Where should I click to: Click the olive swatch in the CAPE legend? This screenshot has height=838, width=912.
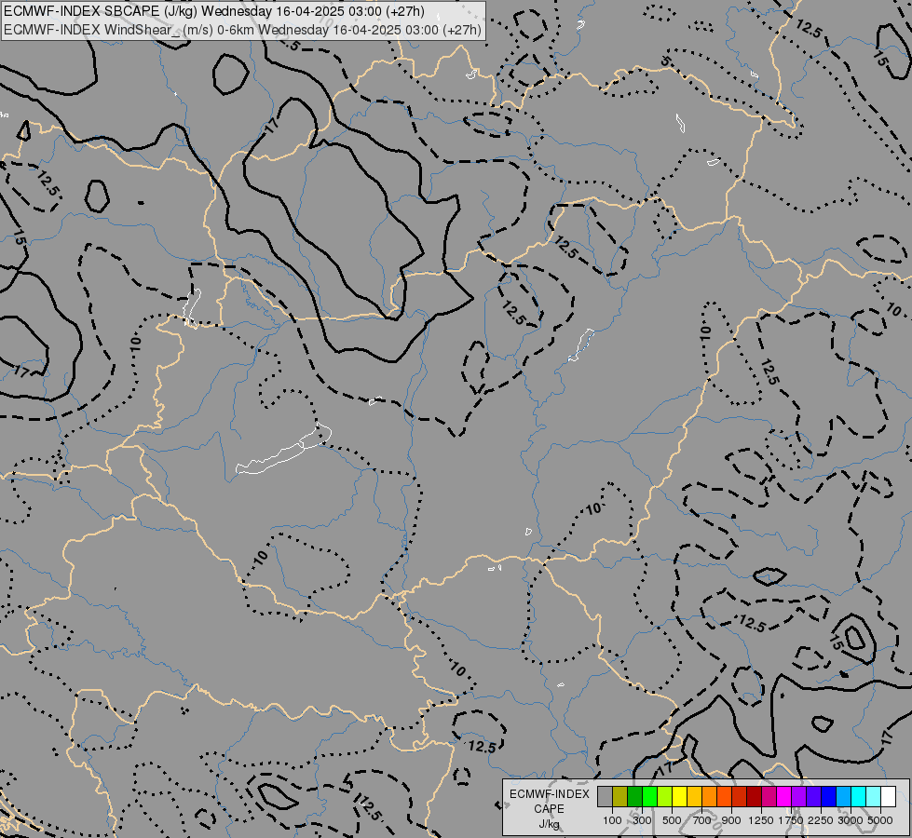[x=620, y=796]
